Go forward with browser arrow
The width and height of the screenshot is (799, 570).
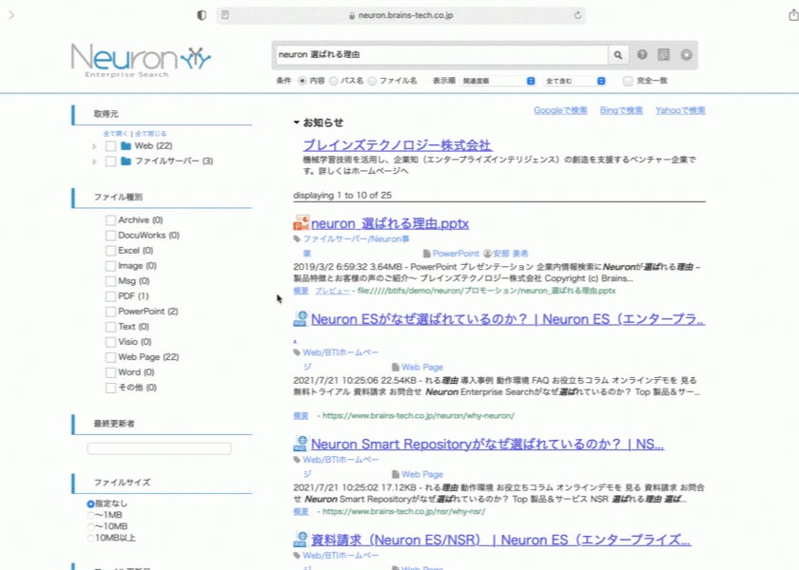[x=11, y=15]
